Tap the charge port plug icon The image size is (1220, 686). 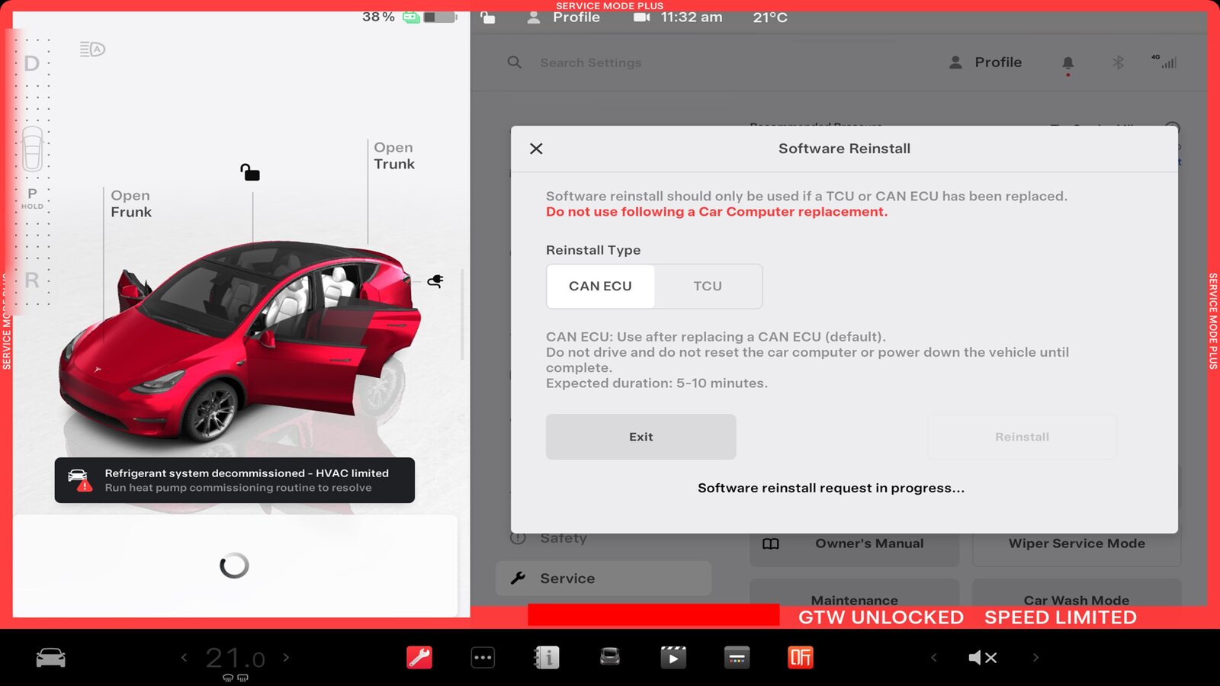435,281
